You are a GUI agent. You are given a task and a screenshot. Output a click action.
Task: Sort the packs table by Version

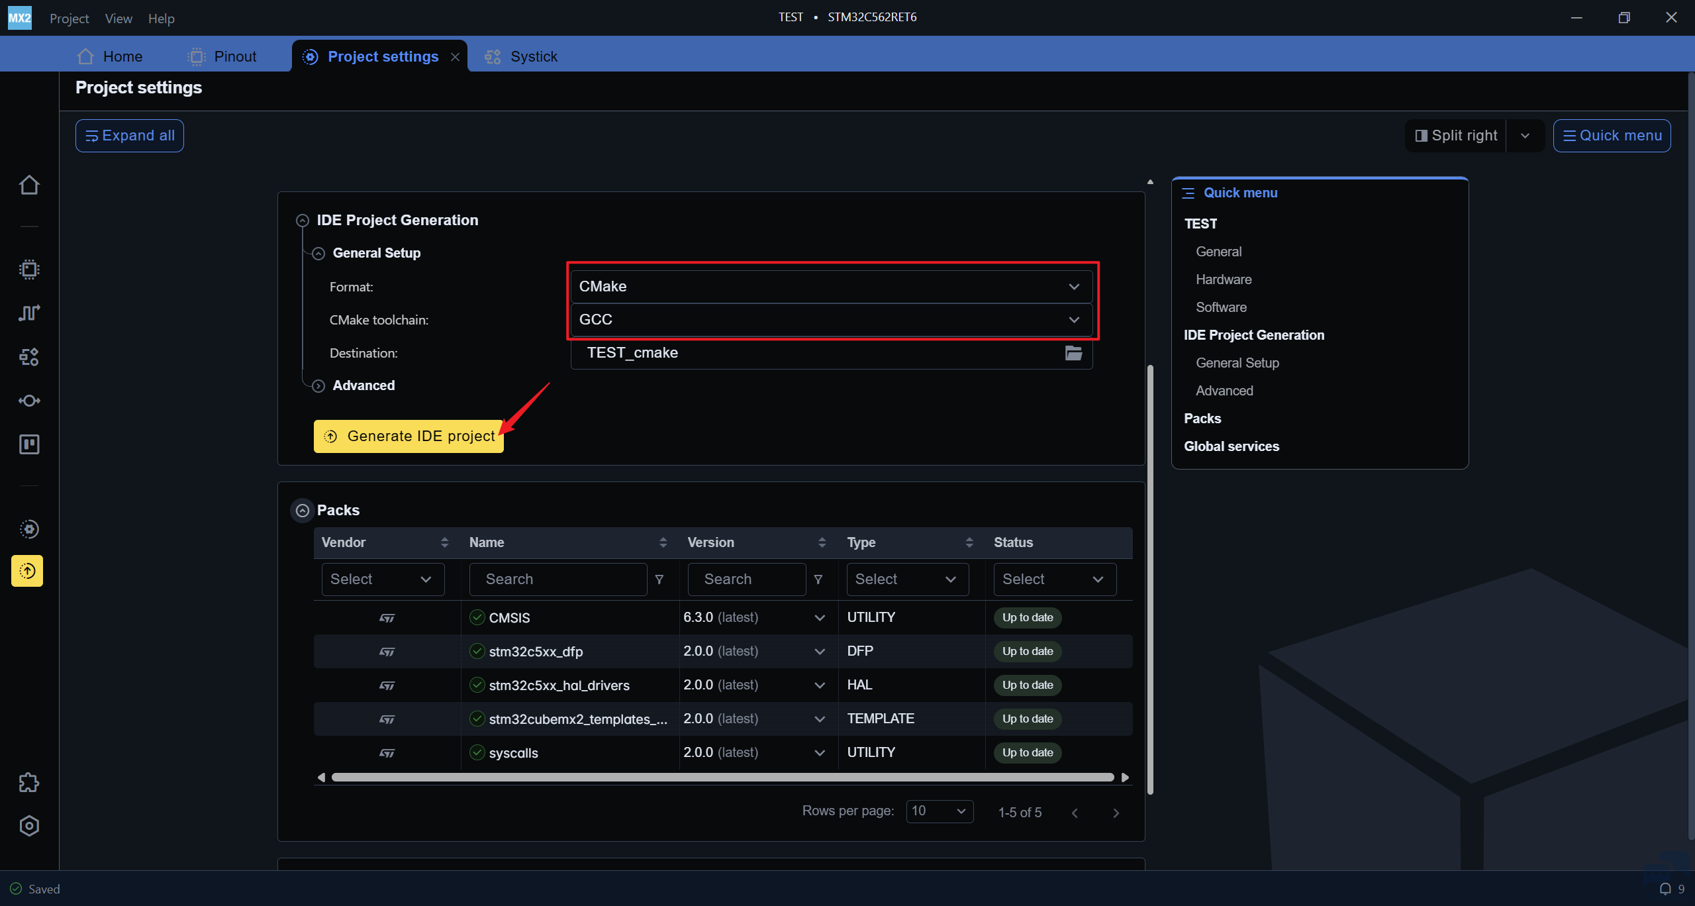tap(822, 542)
